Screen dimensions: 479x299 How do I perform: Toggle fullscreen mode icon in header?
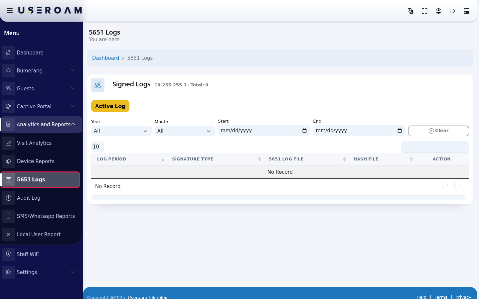[424, 11]
